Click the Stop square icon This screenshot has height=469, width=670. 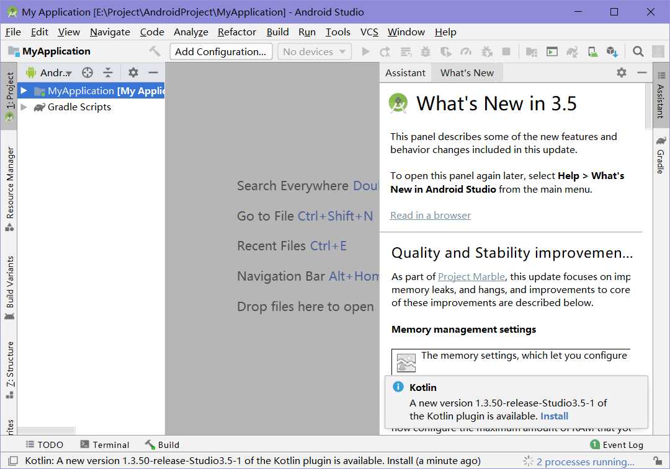pyautogui.click(x=506, y=51)
